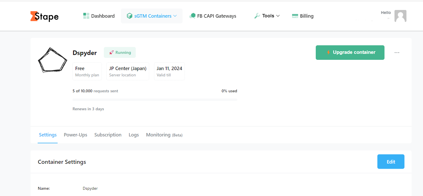The width and height of the screenshot is (423, 196).
Task: Click the Free Monthly plan box
Action: coord(87,72)
